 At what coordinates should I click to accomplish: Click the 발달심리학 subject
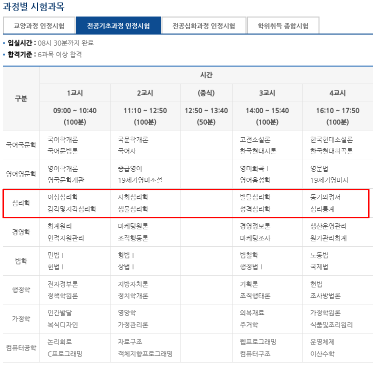point(255,197)
